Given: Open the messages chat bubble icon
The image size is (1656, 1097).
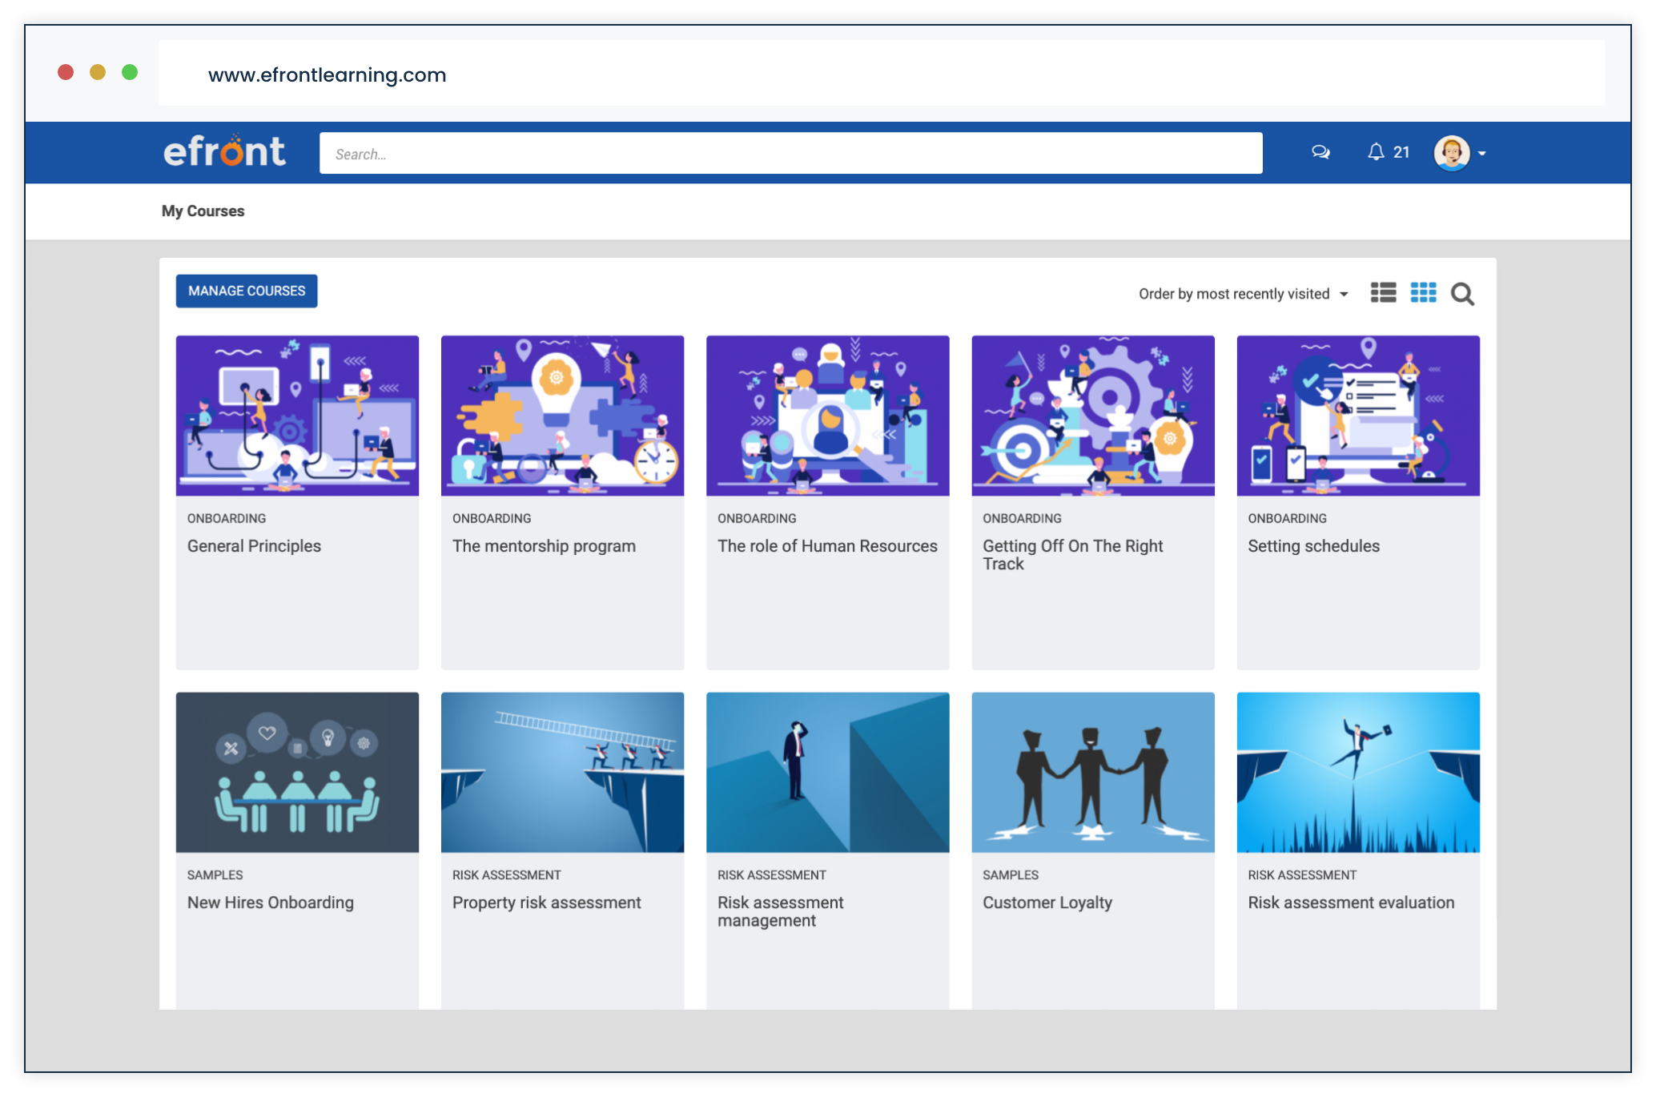Looking at the screenshot, I should pyautogui.click(x=1320, y=152).
